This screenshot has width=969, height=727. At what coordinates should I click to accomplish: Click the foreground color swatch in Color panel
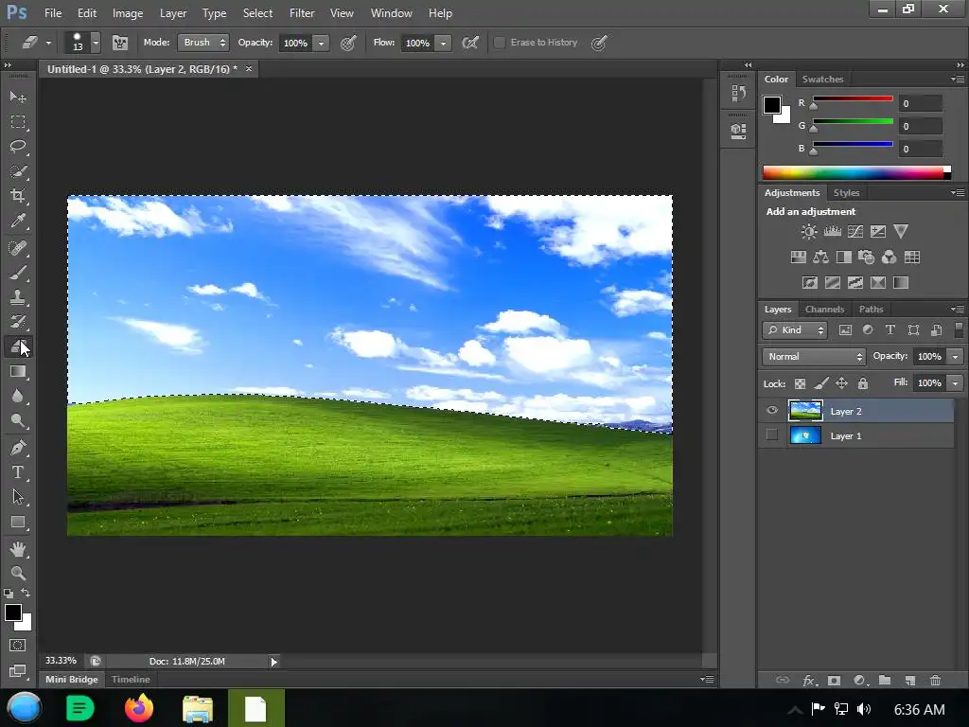772,105
